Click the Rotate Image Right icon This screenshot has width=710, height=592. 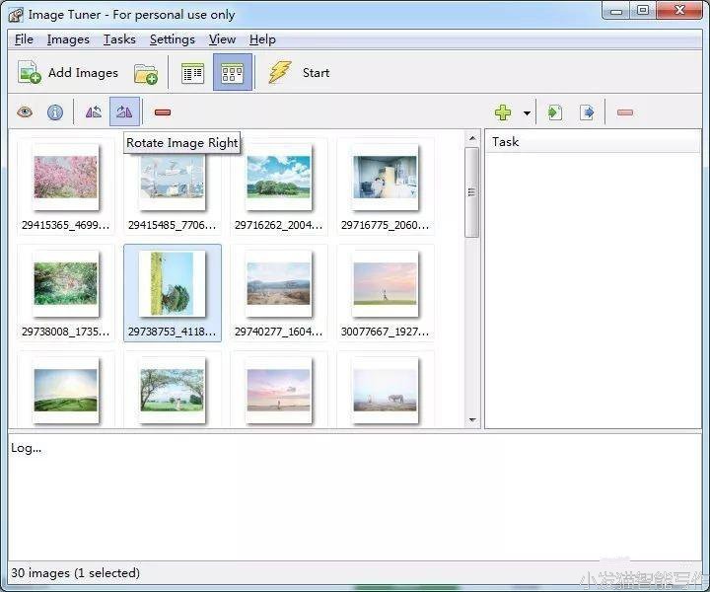click(124, 112)
